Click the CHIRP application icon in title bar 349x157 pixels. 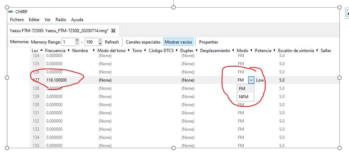[x=11, y=12]
